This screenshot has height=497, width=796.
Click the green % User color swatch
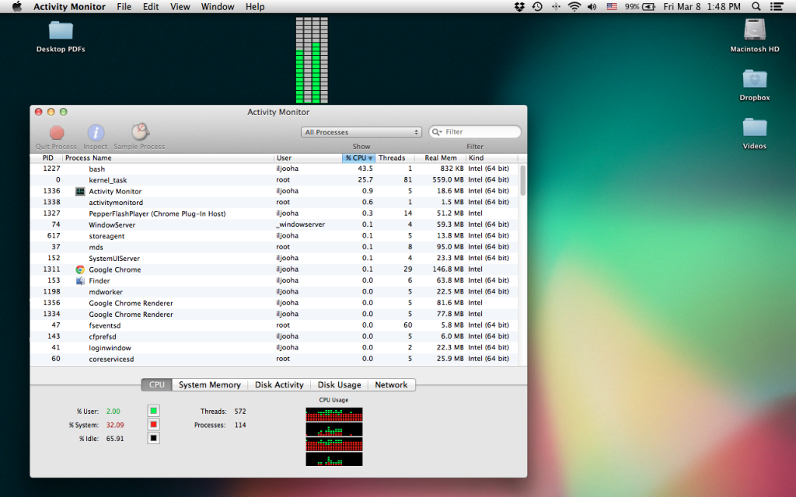click(x=153, y=411)
